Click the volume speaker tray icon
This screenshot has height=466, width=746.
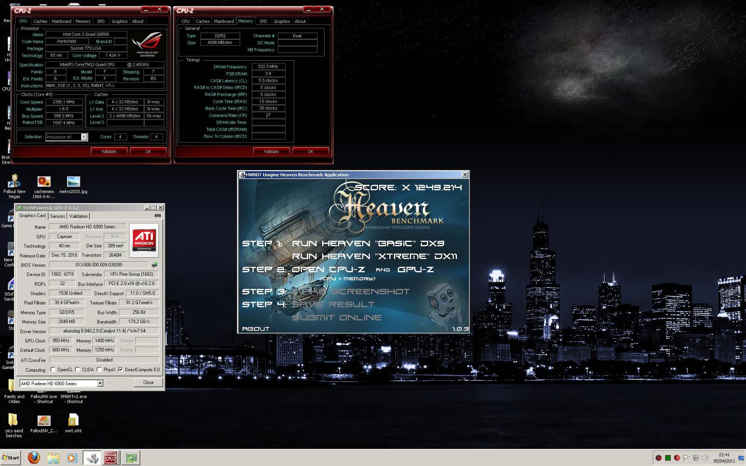pyautogui.click(x=705, y=458)
